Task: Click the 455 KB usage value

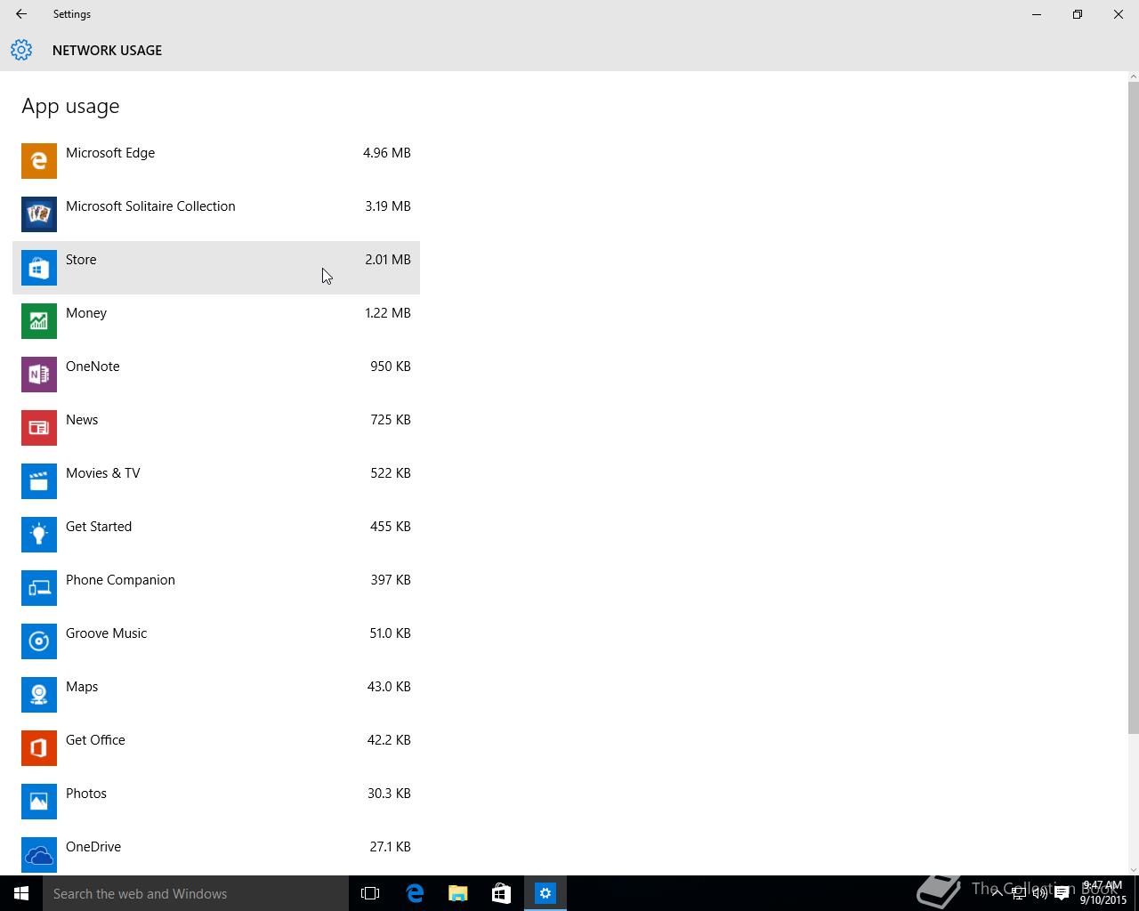Action: click(391, 527)
